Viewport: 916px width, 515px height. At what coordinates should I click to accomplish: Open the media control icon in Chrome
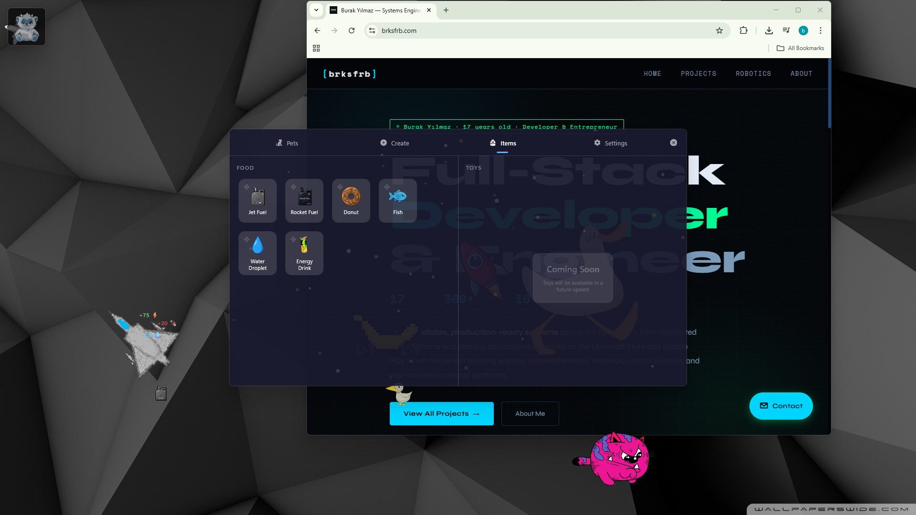pyautogui.click(x=786, y=31)
